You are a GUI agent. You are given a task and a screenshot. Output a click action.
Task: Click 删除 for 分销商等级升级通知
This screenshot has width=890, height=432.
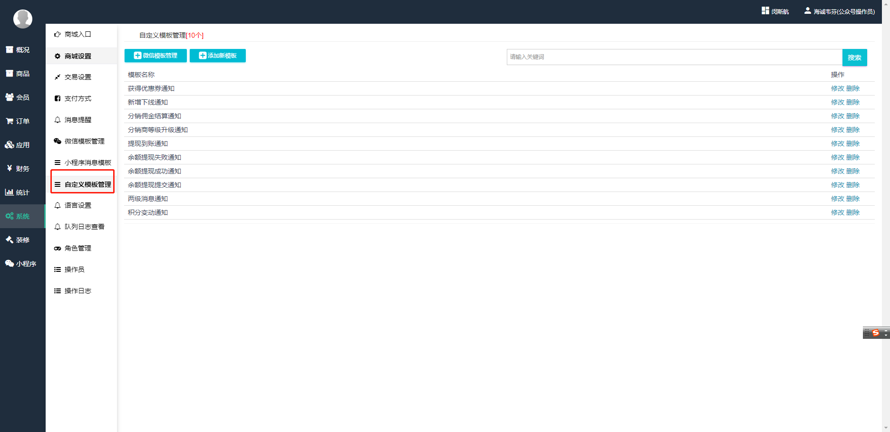click(853, 130)
